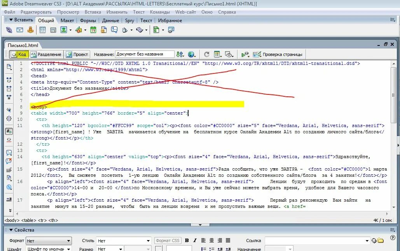Click in the Название title field
400x251 pixels.
144,54
